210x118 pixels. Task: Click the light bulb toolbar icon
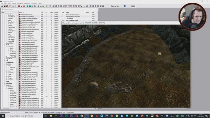[38, 6]
